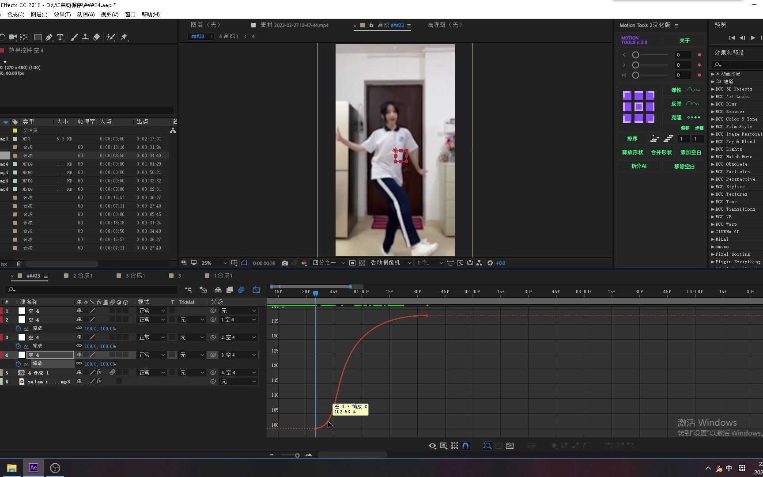This screenshot has height=477, width=763.
Task: Click the first Motion Tools easing slider
Action: (x=636, y=55)
